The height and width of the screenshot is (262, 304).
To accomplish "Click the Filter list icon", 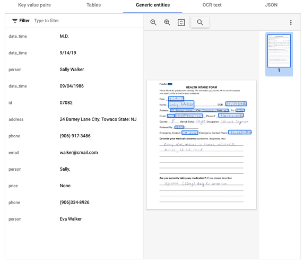I will 15,21.
